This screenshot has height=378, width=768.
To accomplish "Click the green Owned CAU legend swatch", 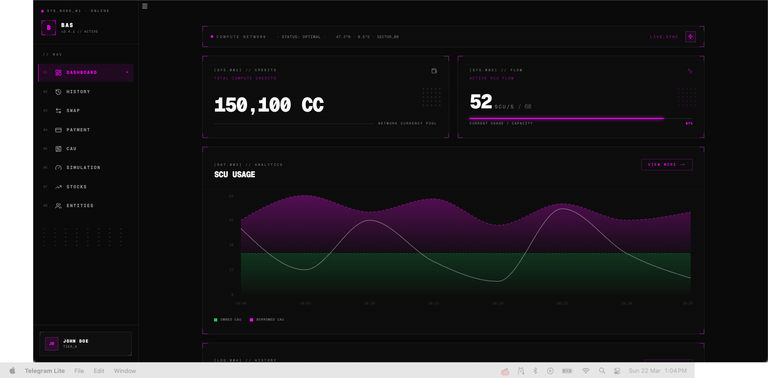I will click(x=215, y=320).
